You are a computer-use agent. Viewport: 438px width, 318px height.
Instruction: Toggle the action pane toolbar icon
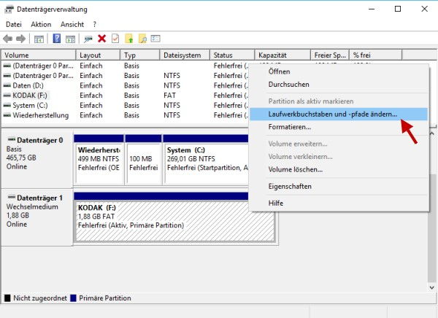click(70, 39)
